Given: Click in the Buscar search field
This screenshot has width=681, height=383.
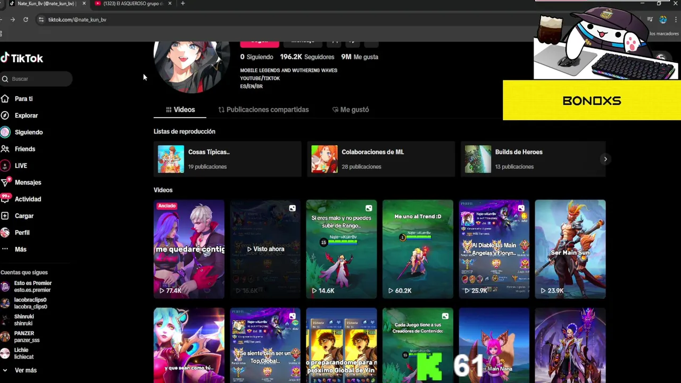Looking at the screenshot, I should 36,79.
